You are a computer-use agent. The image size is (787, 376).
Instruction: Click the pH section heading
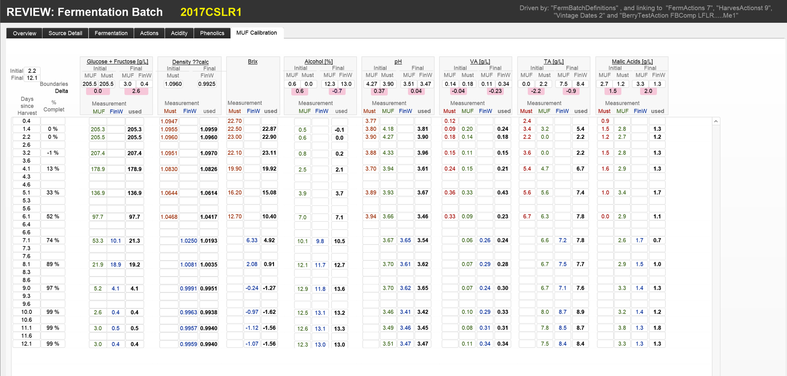tap(398, 61)
